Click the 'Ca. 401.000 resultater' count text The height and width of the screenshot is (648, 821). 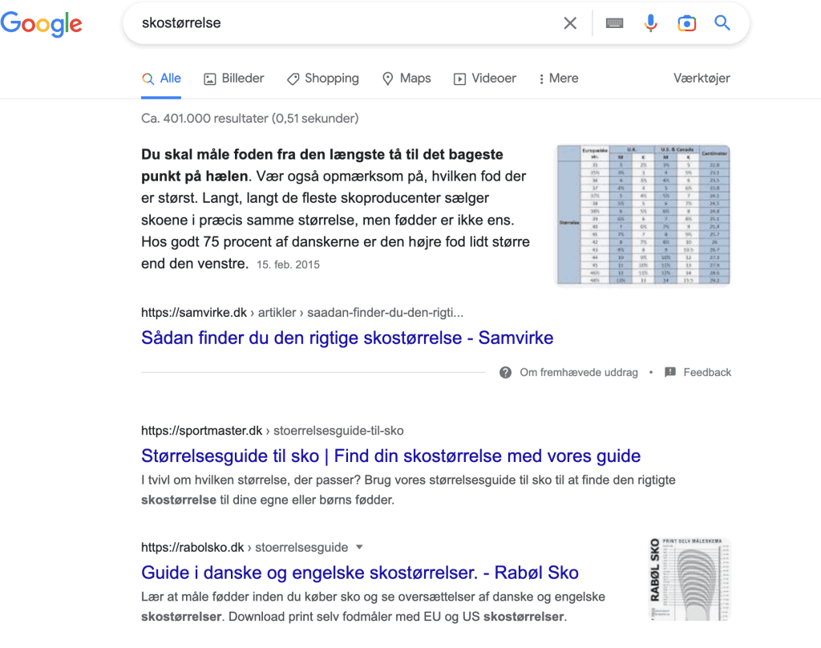250,119
